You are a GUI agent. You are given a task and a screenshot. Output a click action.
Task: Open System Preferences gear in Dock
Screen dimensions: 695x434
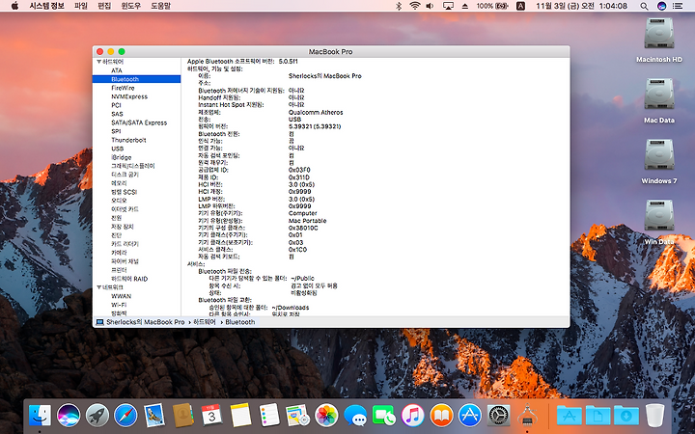(x=499, y=416)
